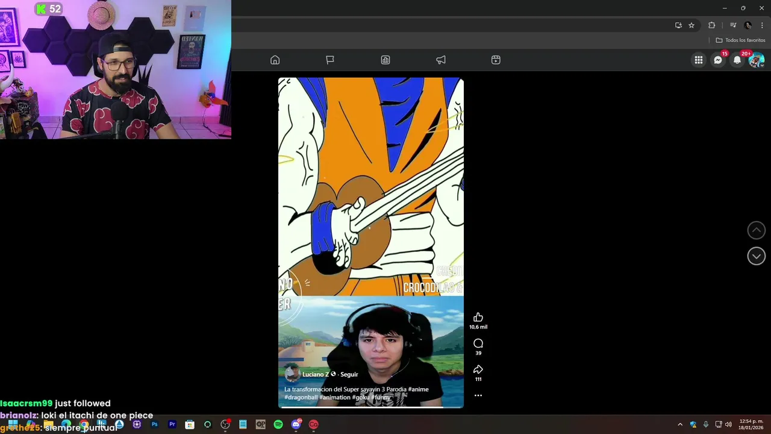
Task: Click the #dragonball hashtag
Action: point(301,397)
